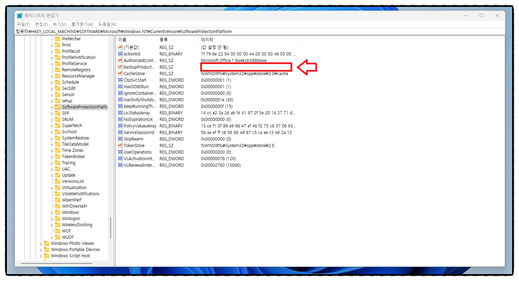
Task: Click the folder icon of the Winlogon key
Action: pyautogui.click(x=58, y=219)
